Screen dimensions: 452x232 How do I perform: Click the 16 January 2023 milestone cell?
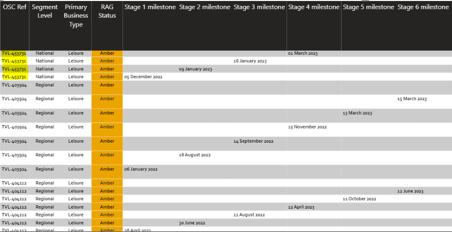[x=250, y=61]
